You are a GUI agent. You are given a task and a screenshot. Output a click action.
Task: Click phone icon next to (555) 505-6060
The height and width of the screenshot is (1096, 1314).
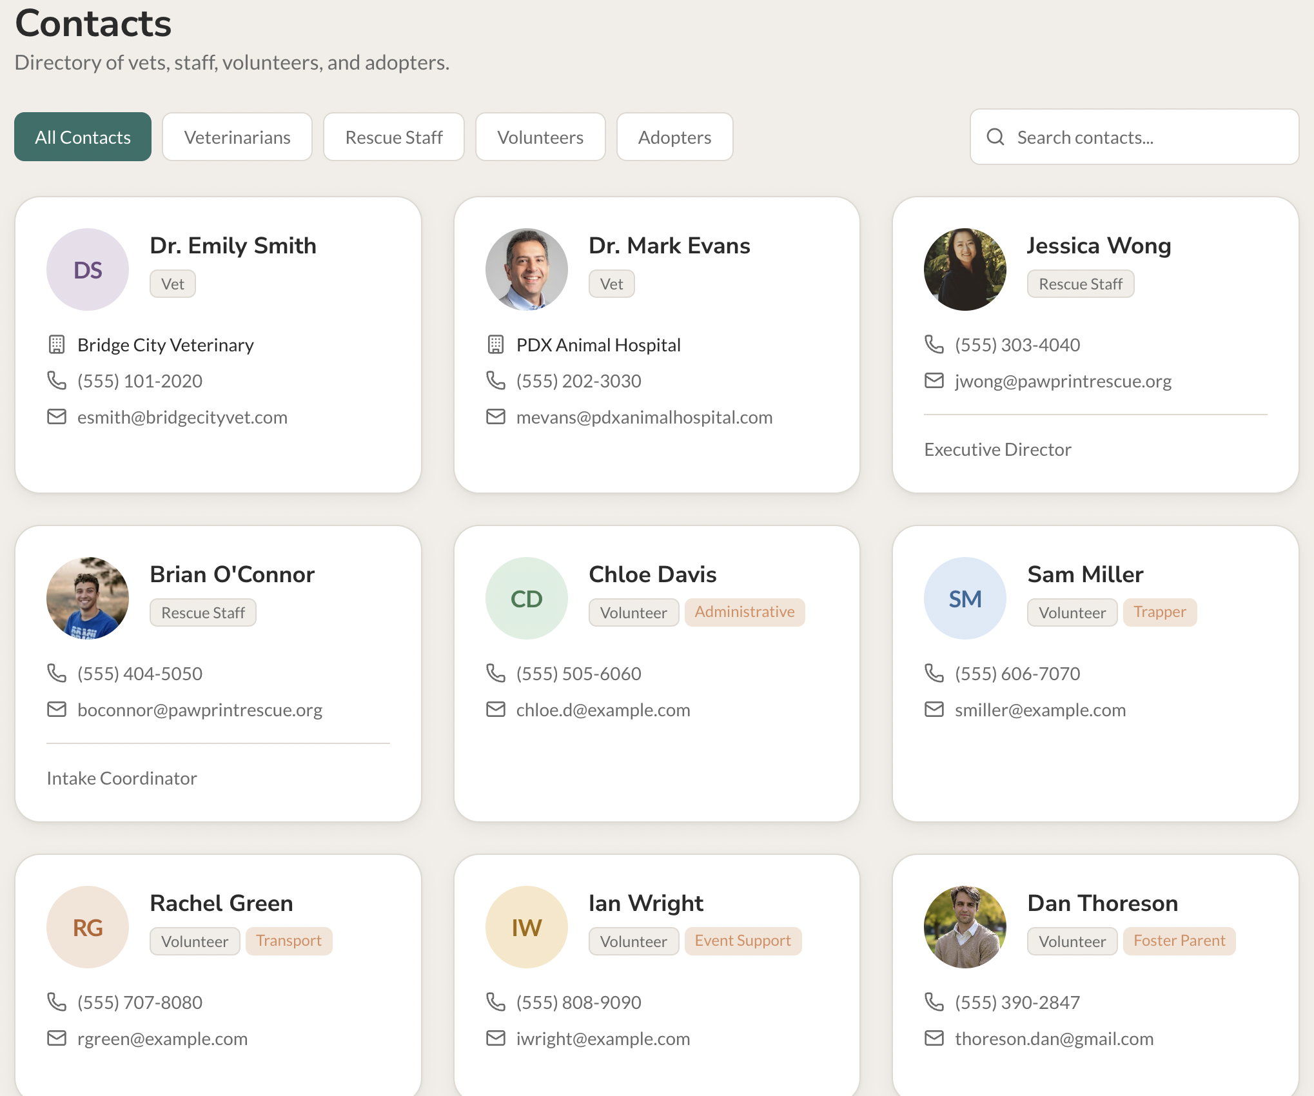tap(495, 673)
